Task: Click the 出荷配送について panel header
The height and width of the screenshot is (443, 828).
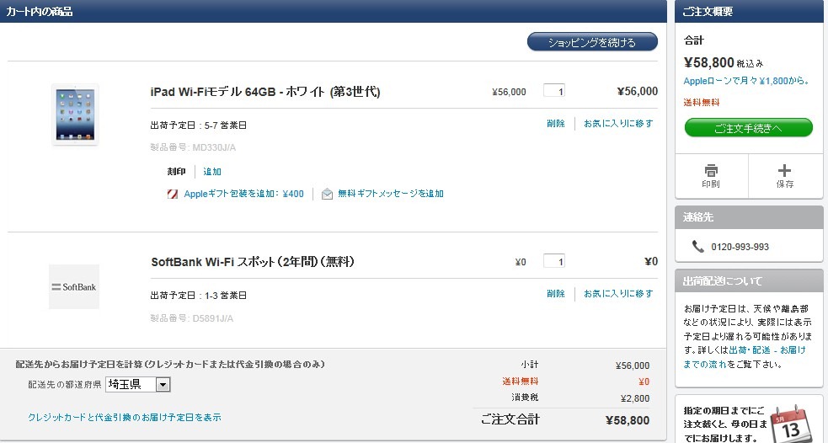Action: [x=749, y=281]
